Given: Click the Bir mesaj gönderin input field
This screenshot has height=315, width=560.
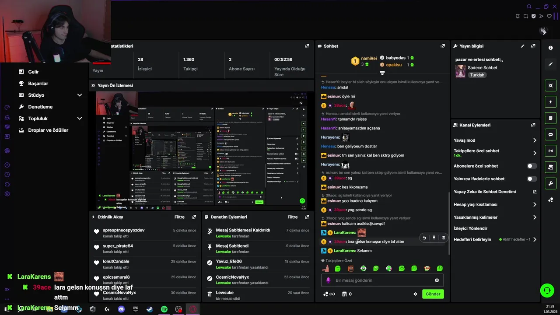Looking at the screenshot, I should (381, 280).
